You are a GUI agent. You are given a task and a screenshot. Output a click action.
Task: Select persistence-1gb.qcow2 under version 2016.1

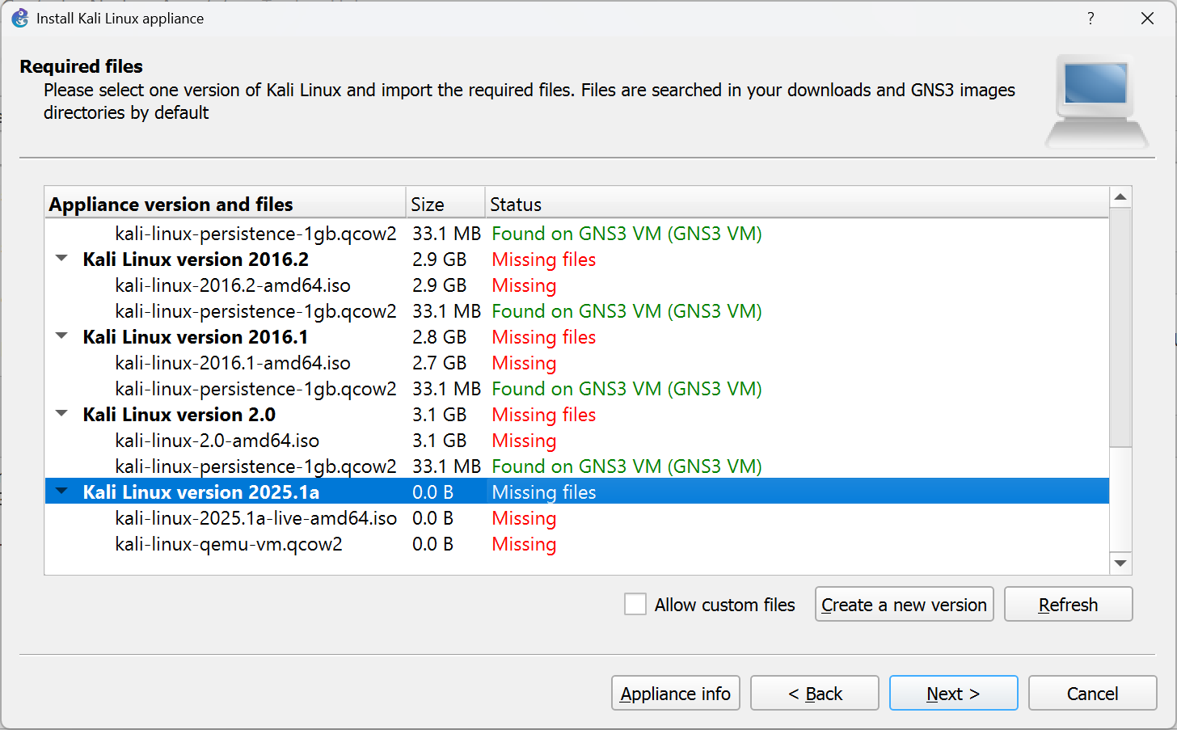point(255,388)
